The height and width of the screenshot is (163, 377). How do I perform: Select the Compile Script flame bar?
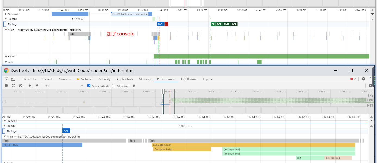pyautogui.click(x=182, y=149)
